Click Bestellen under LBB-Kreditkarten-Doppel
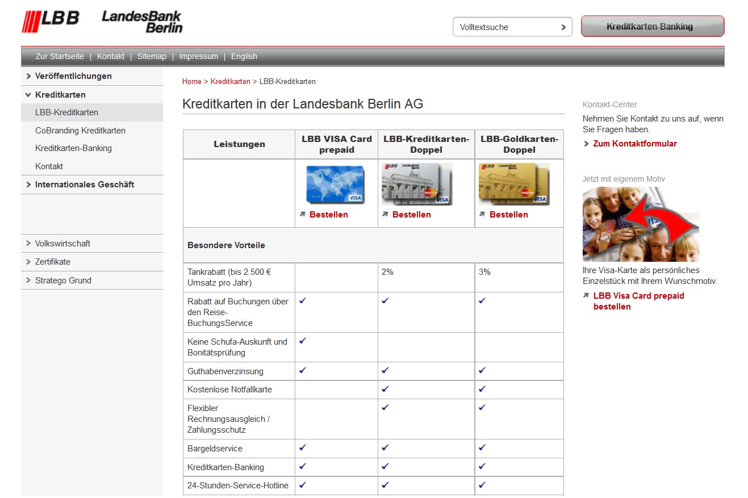This screenshot has width=748, height=498. 412,215
